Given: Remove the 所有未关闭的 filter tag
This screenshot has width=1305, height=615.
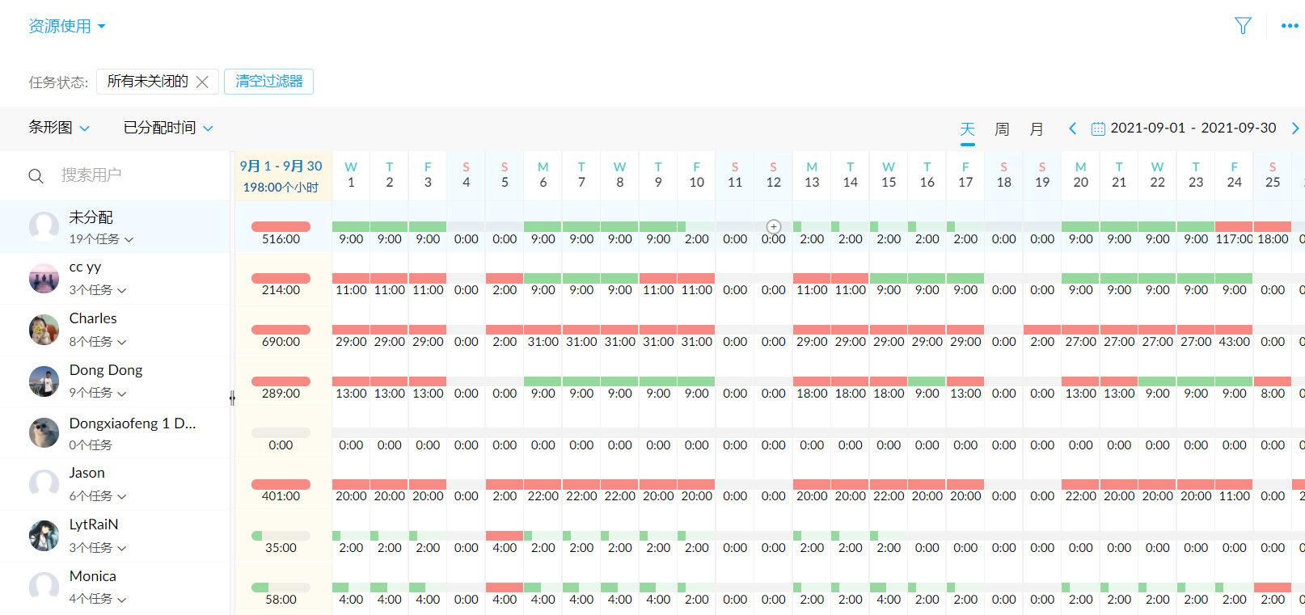Looking at the screenshot, I should tap(203, 82).
